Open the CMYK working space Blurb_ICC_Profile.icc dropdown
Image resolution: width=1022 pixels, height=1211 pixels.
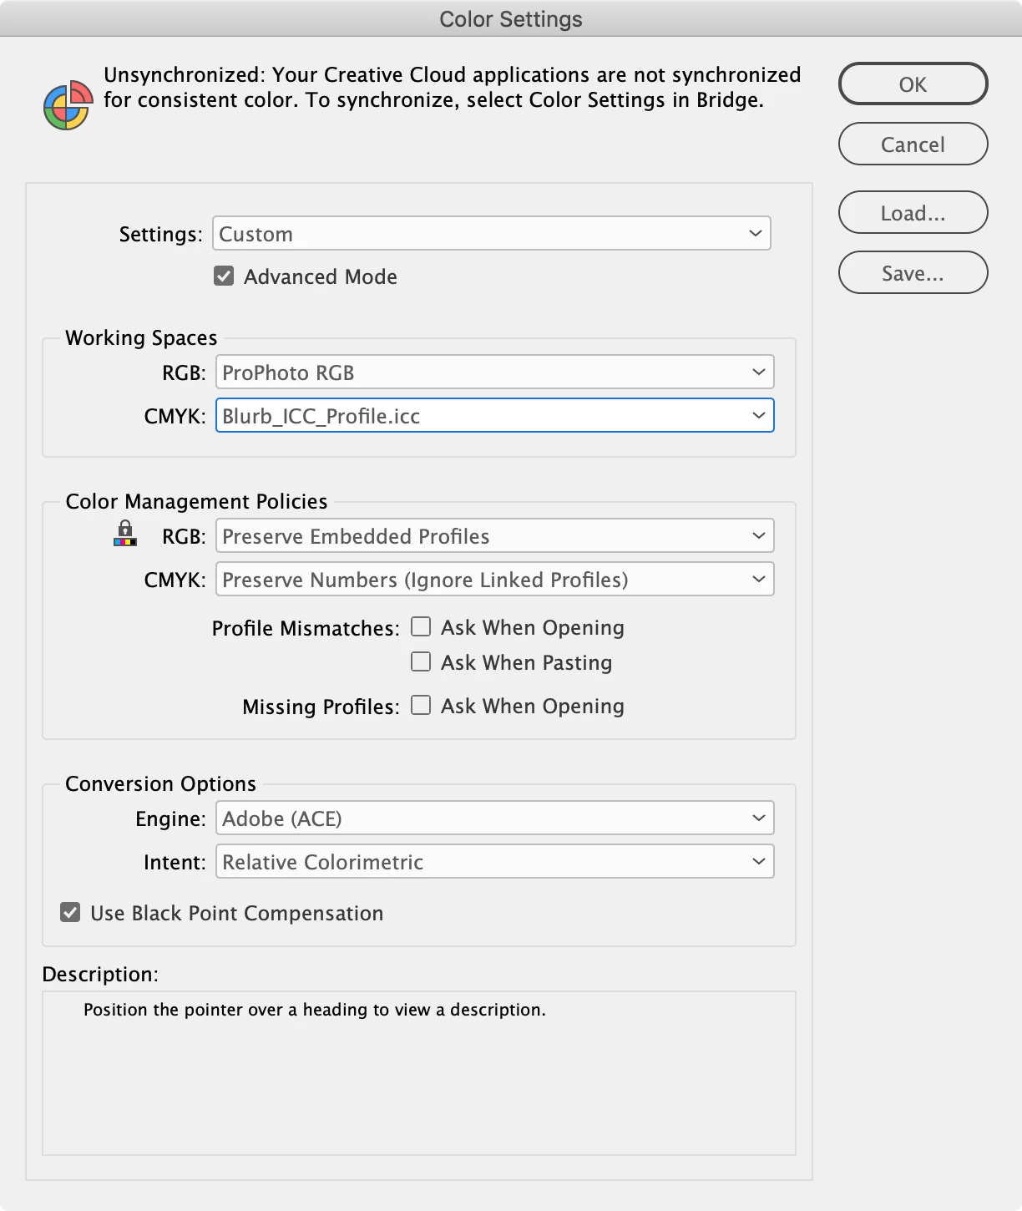(495, 416)
